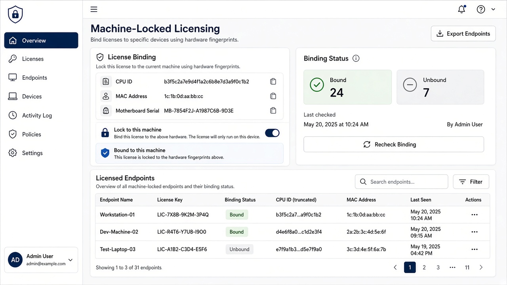Click the shield lock app logo
The width and height of the screenshot is (507, 285).
(15, 14)
